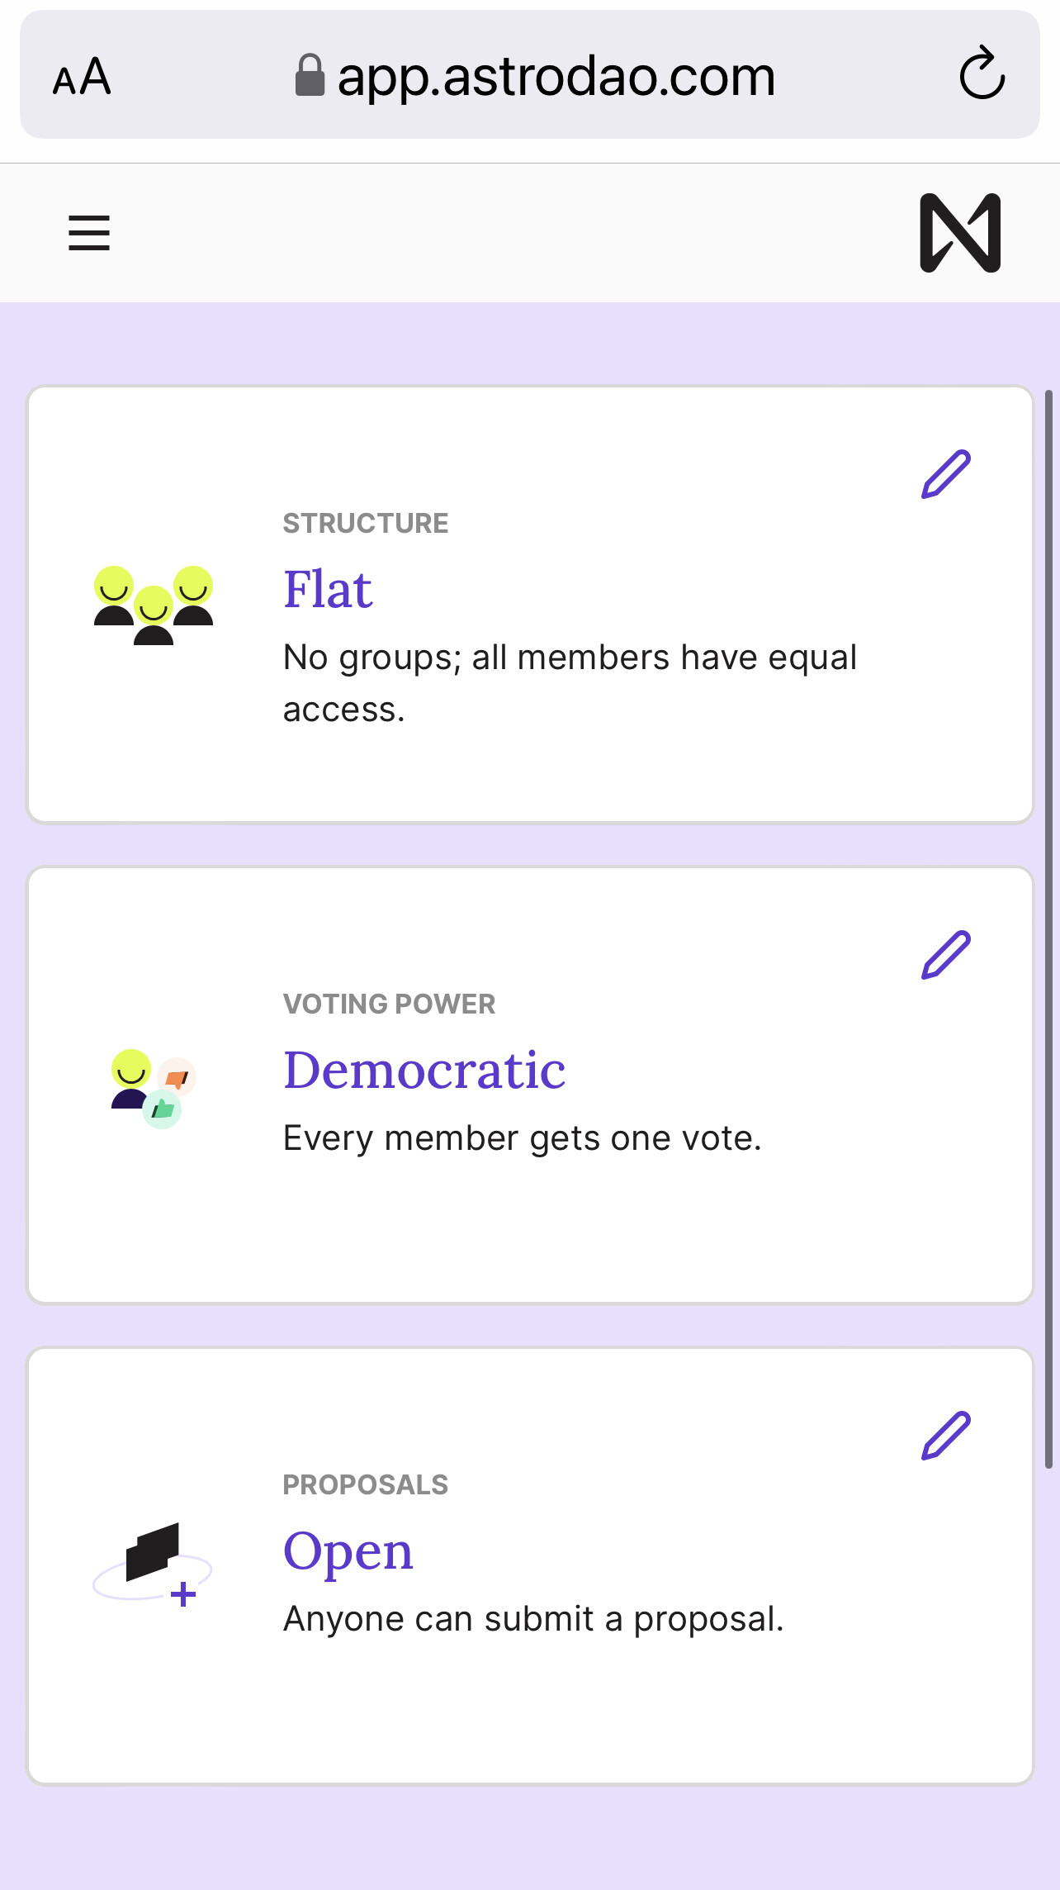Click the three-members Flat structure illustration

(154, 605)
